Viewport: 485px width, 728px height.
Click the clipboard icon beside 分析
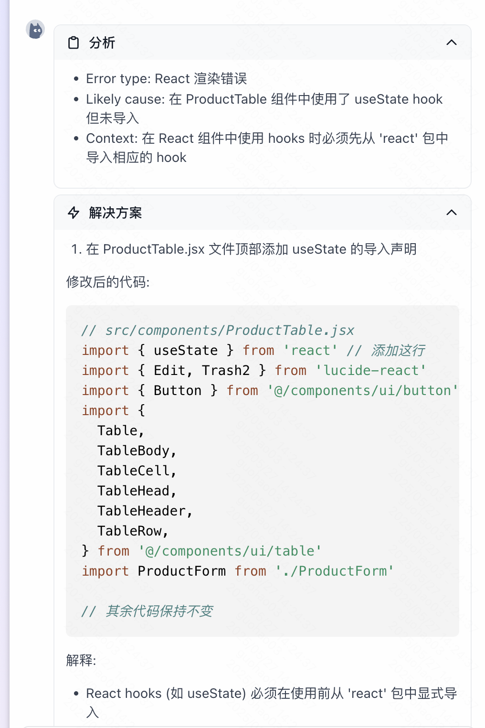click(74, 43)
